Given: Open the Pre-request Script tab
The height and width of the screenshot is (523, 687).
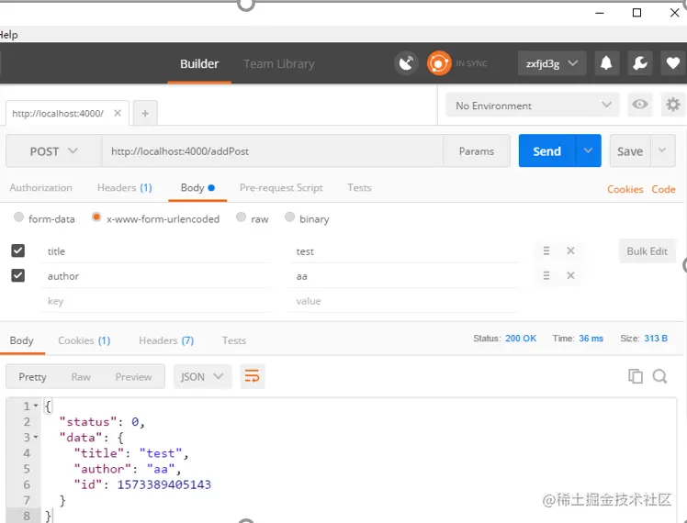Looking at the screenshot, I should tap(281, 188).
